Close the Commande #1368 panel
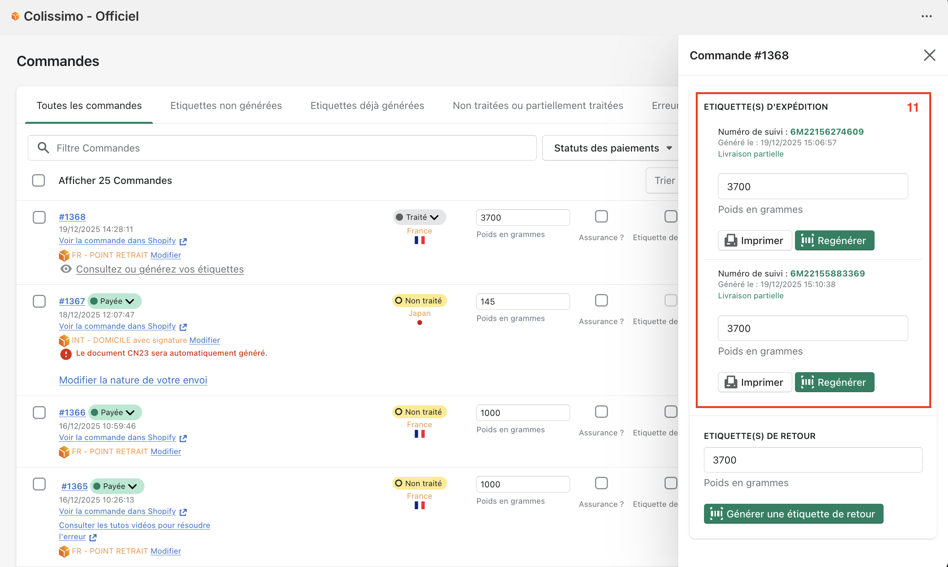948x567 pixels. [x=929, y=55]
